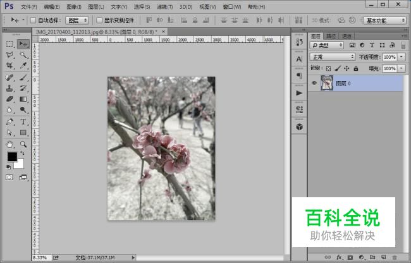Select the Dodge tool
This screenshot has width=411, height=263.
coord(23,110)
